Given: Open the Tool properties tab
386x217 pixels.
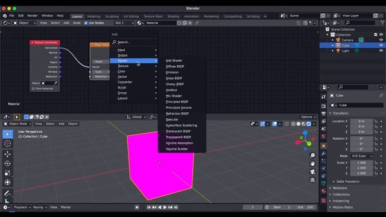Looking at the screenshot, I should pos(323,96).
